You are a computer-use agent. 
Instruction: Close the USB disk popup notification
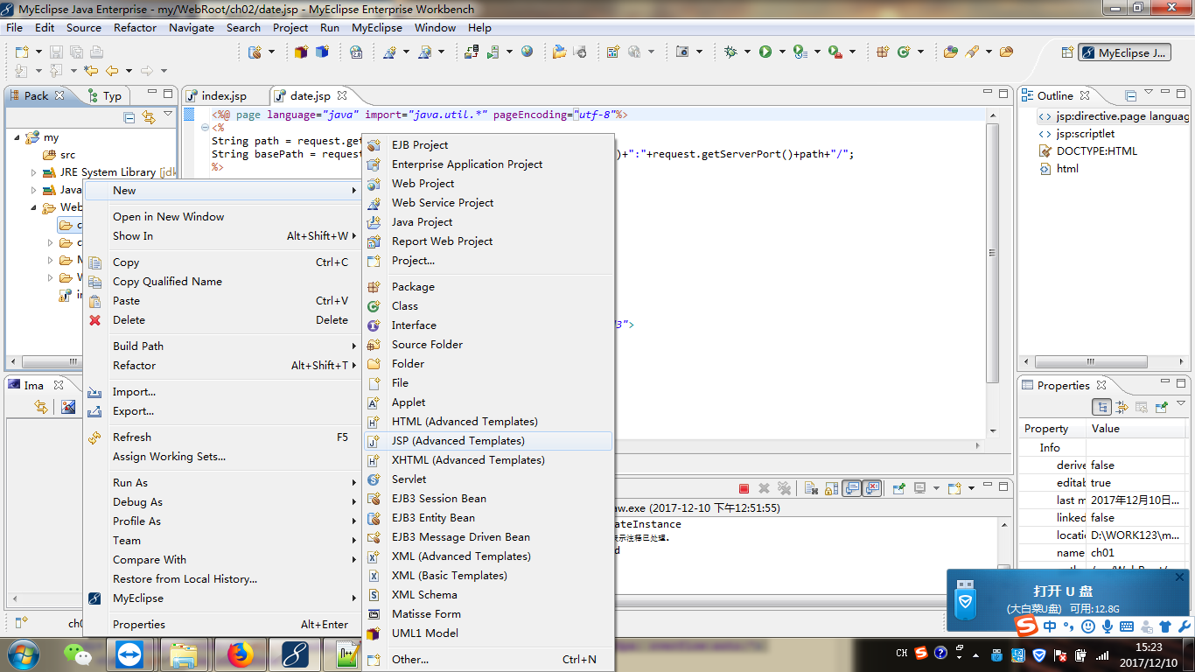click(1179, 577)
